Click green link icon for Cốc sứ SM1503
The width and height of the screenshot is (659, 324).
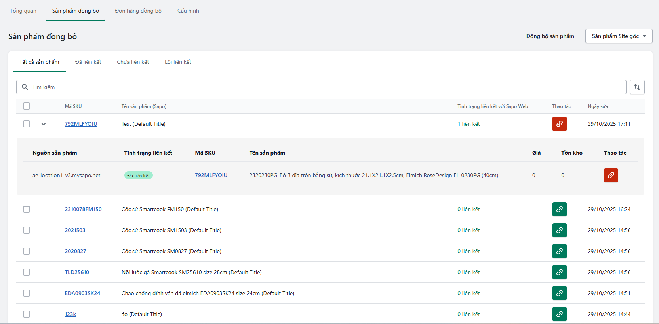point(559,230)
